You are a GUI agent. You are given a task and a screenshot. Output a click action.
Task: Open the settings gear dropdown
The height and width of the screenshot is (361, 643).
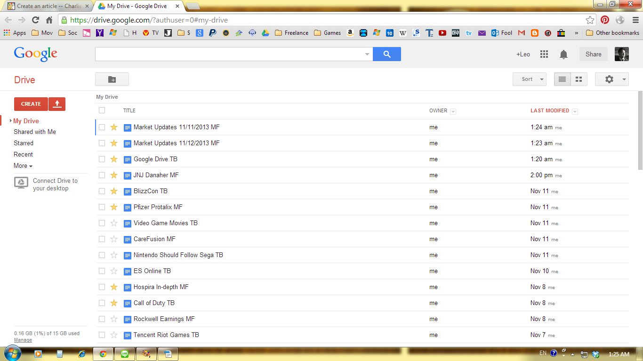[x=611, y=79]
